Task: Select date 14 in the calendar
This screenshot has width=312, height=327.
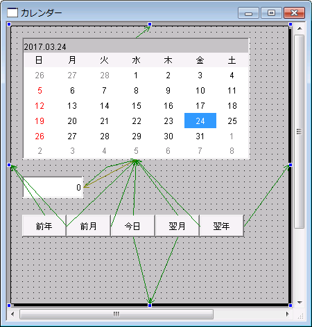Action: pyautogui.click(x=104, y=105)
